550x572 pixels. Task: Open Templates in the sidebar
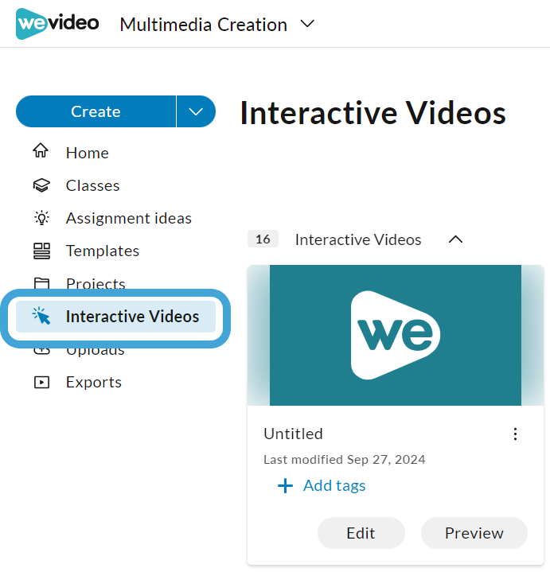click(102, 251)
